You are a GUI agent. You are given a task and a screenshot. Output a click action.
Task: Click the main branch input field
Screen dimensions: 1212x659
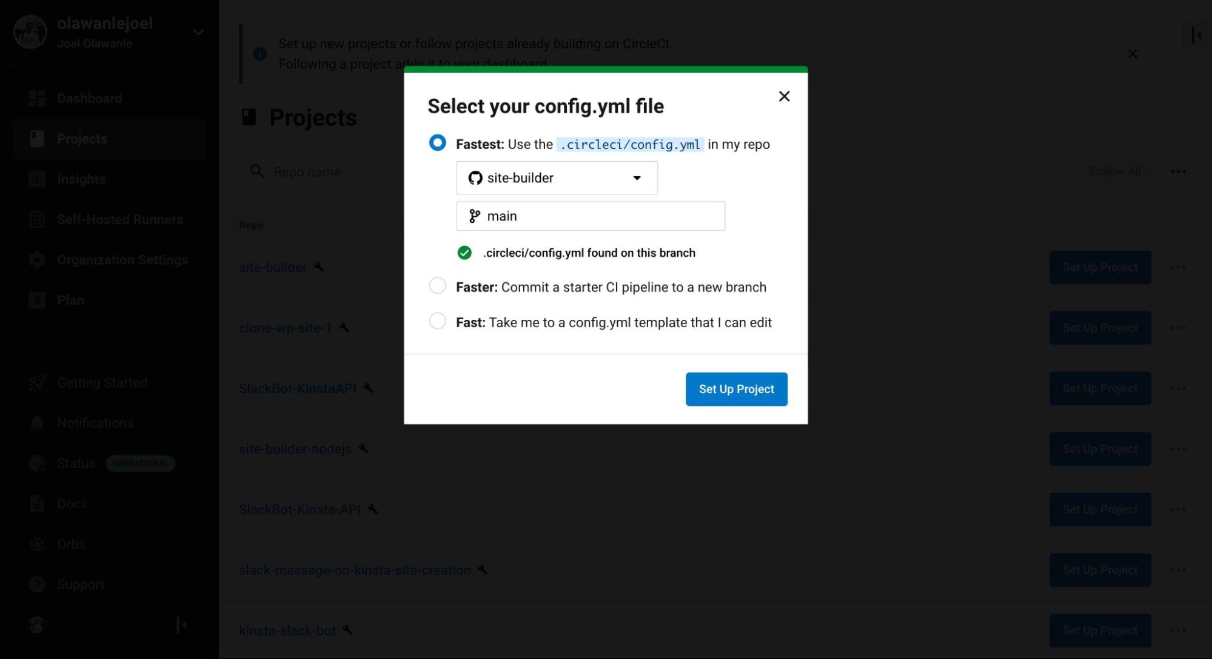point(591,216)
